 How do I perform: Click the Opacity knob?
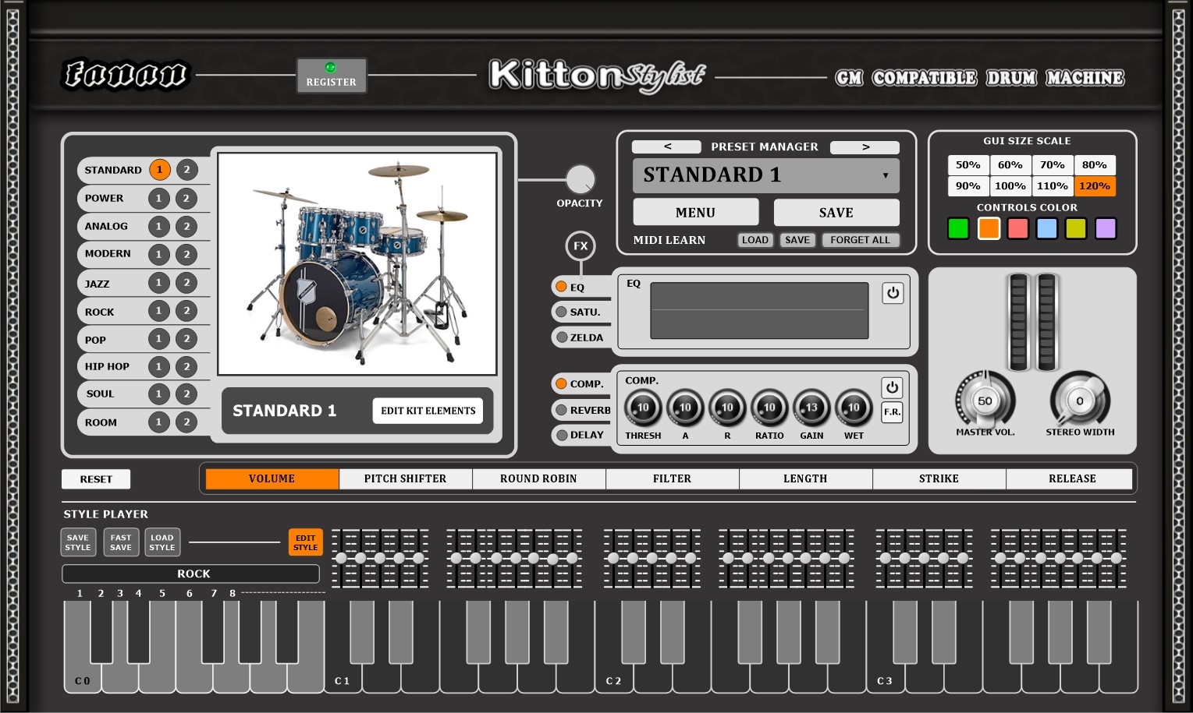coord(580,180)
